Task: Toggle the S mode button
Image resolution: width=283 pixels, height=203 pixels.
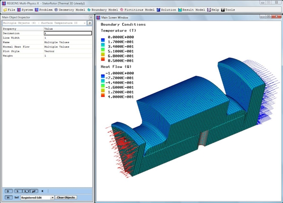Action: [x=17, y=191]
